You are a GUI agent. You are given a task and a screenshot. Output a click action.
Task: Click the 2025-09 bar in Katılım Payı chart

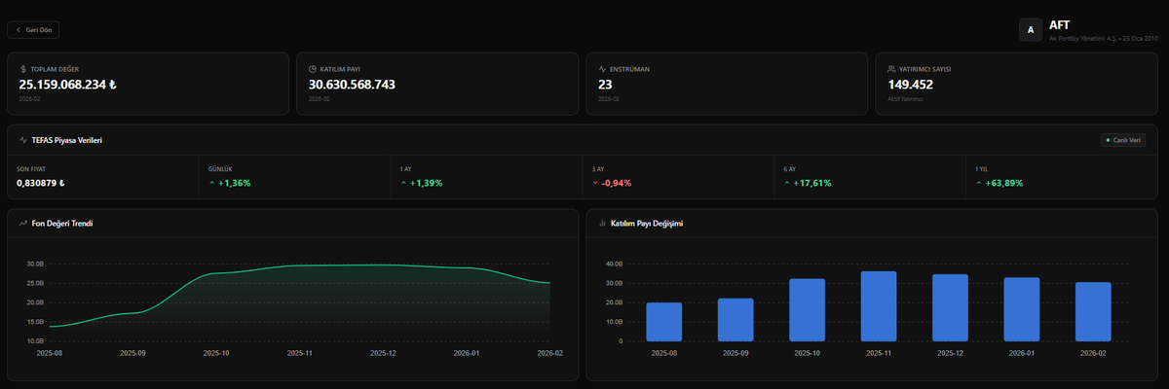(x=735, y=320)
